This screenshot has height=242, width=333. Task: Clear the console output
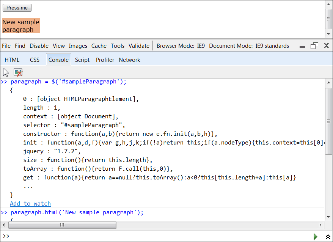(18, 72)
